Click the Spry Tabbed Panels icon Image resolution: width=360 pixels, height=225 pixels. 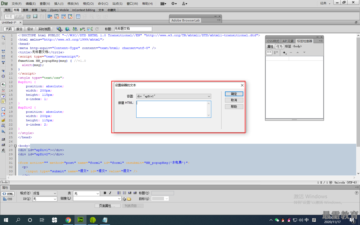tap(57, 16)
